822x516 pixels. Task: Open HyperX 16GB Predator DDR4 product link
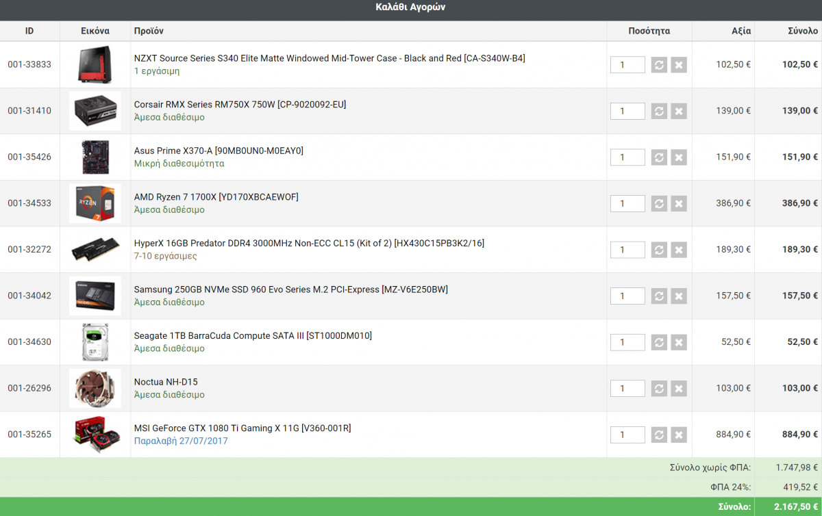point(309,243)
